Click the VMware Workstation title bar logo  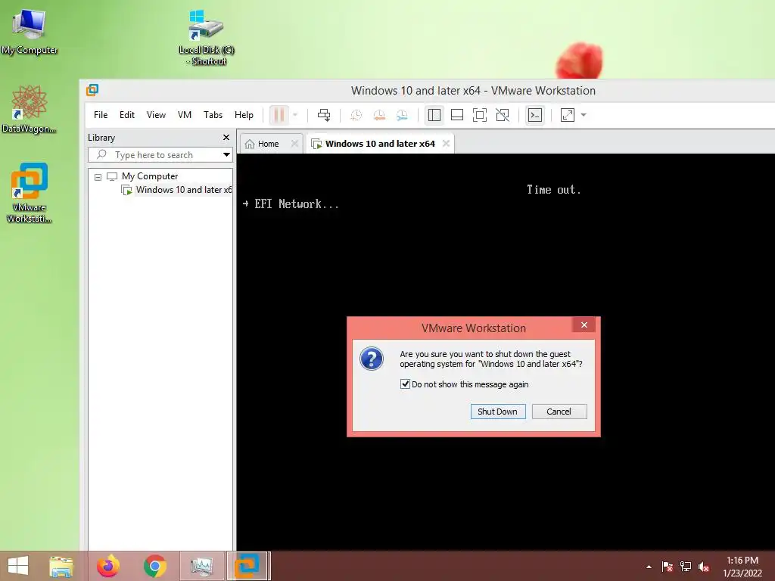click(92, 90)
